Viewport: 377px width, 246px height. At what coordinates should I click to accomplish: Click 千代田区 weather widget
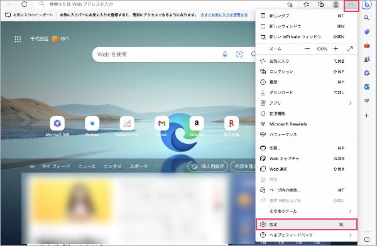50,39
